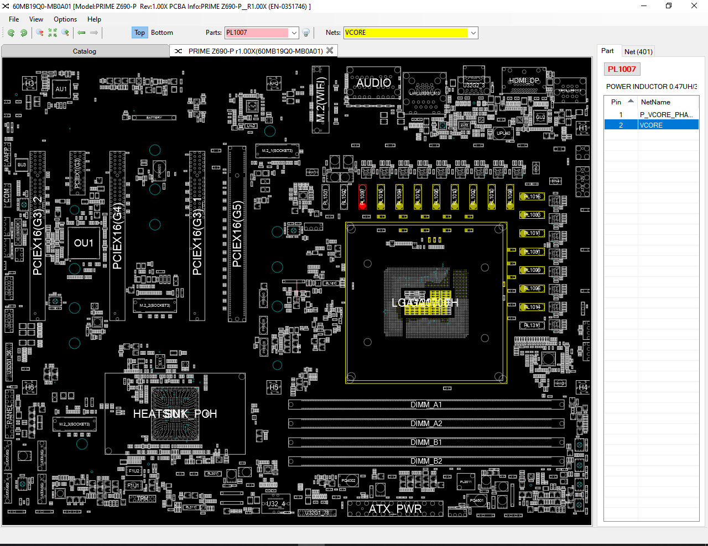Go back with the green left arrow
Viewport: 708px width, 546px height.
[81, 33]
